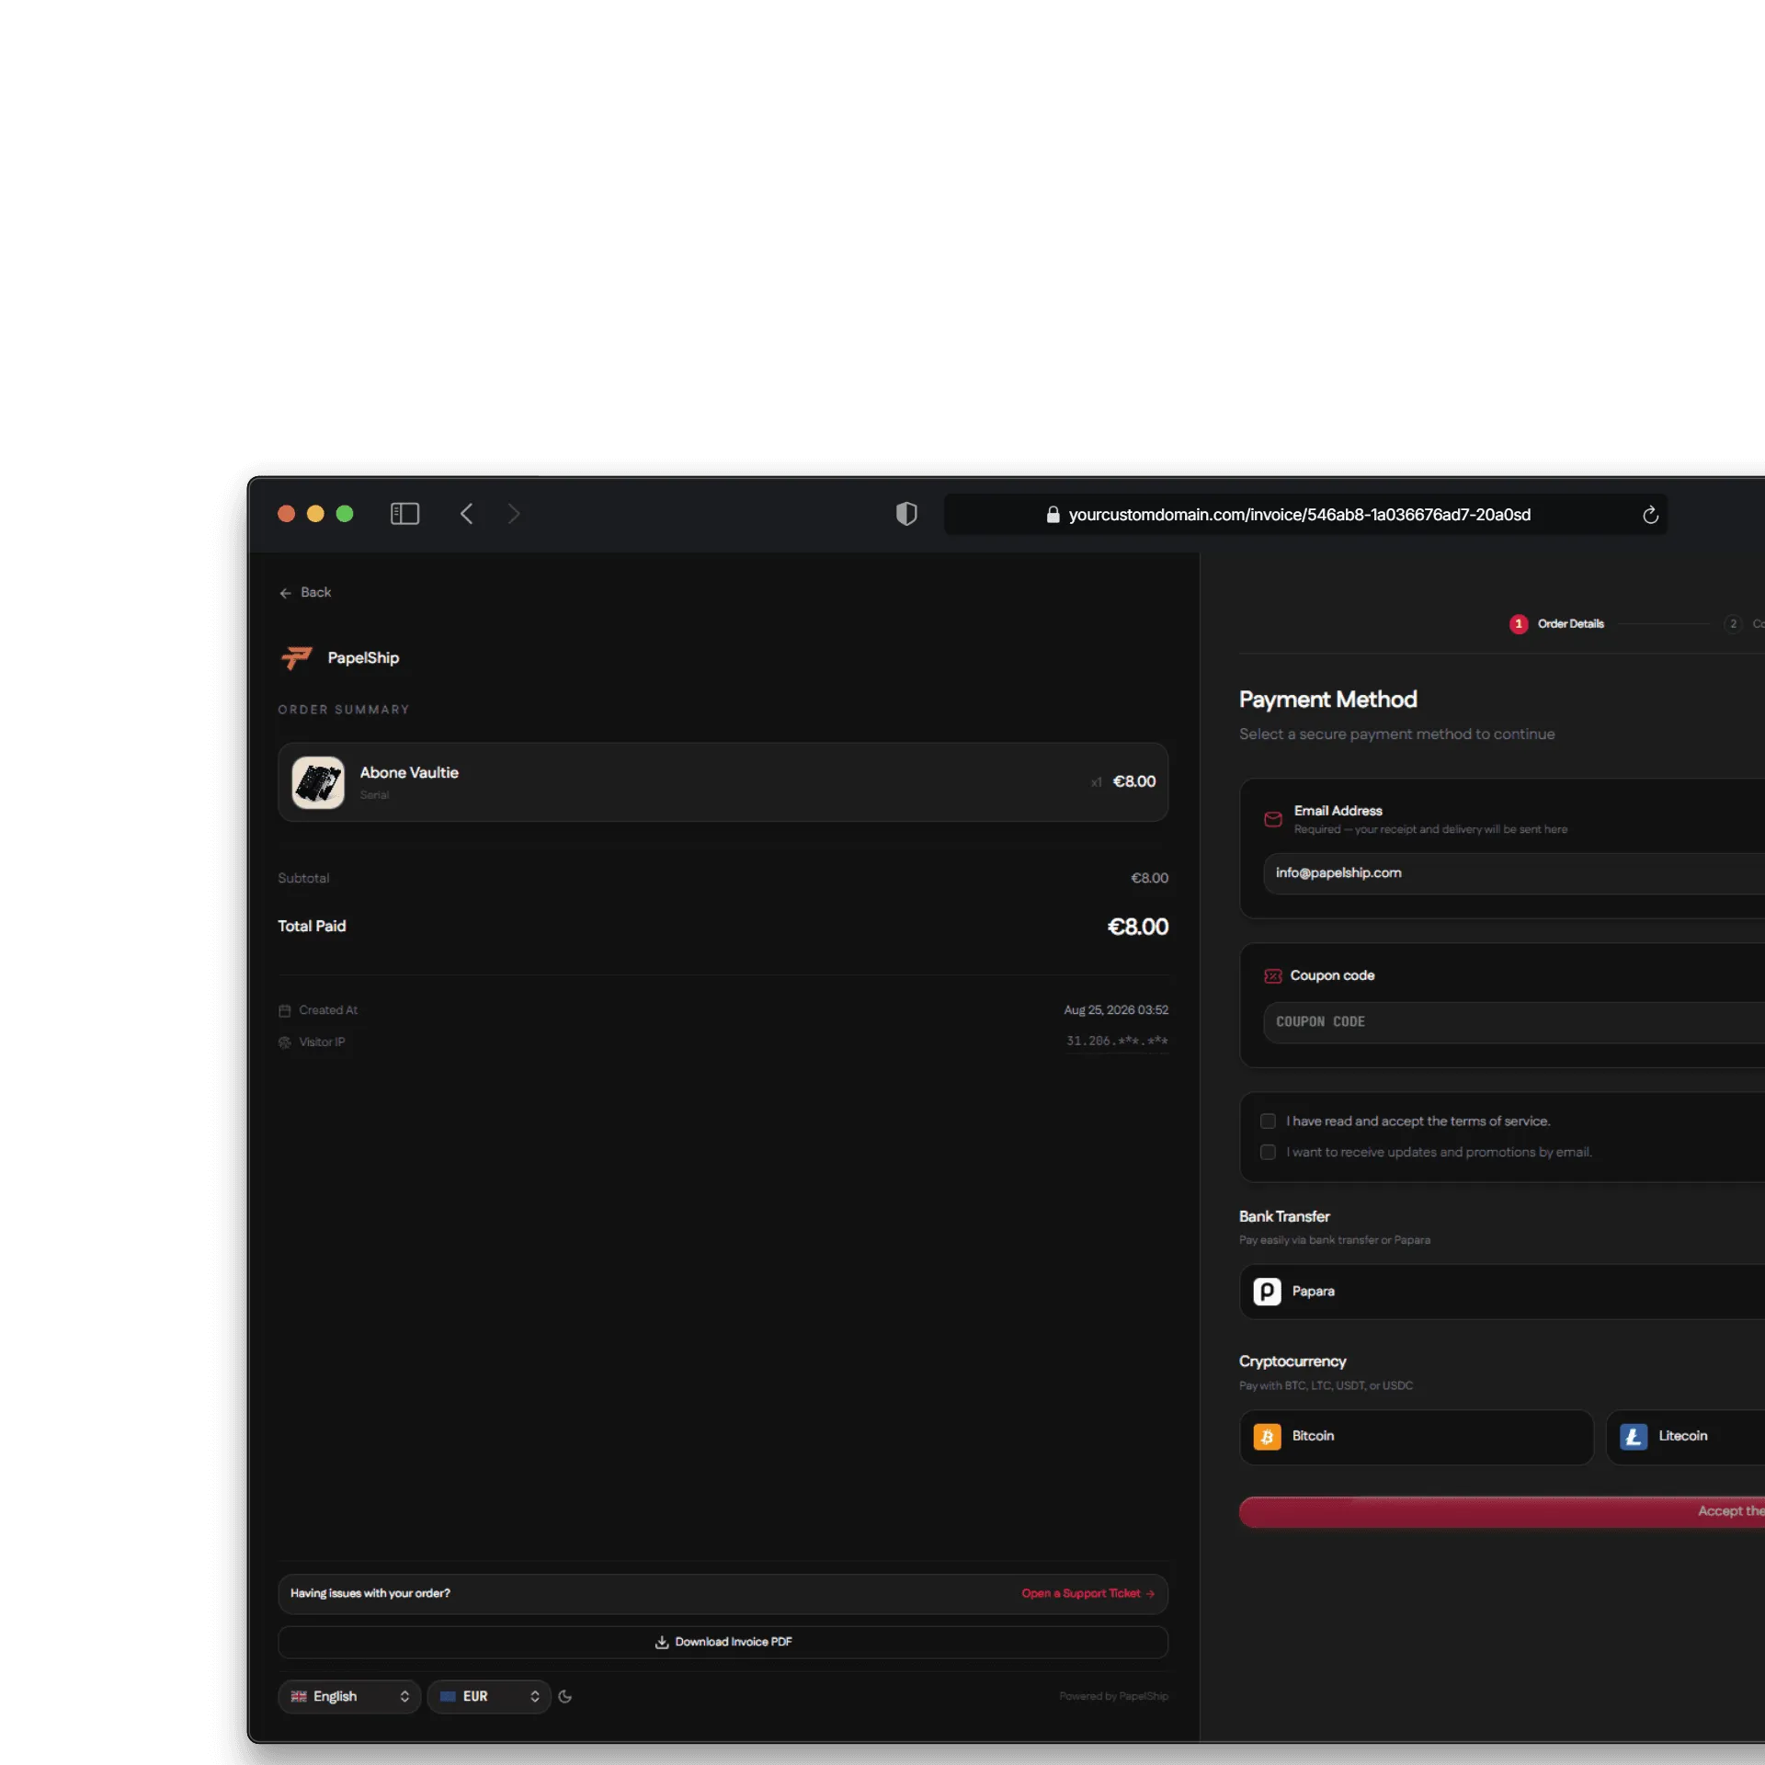Open the EUR currency dropdown

pos(489,1696)
